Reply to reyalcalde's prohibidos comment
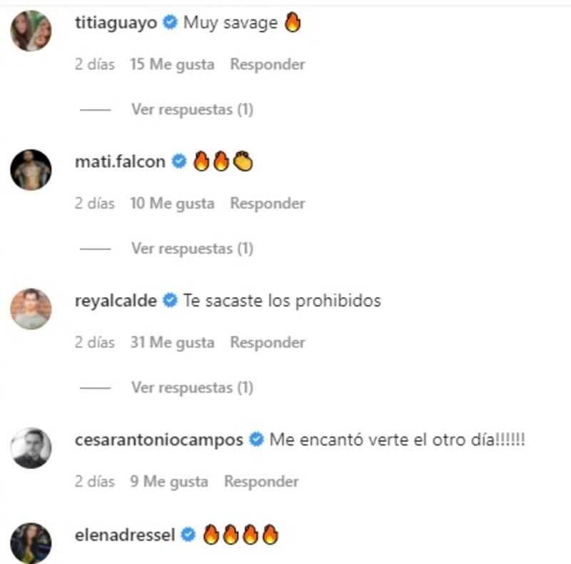This screenshot has height=564, width=571. [x=268, y=343]
